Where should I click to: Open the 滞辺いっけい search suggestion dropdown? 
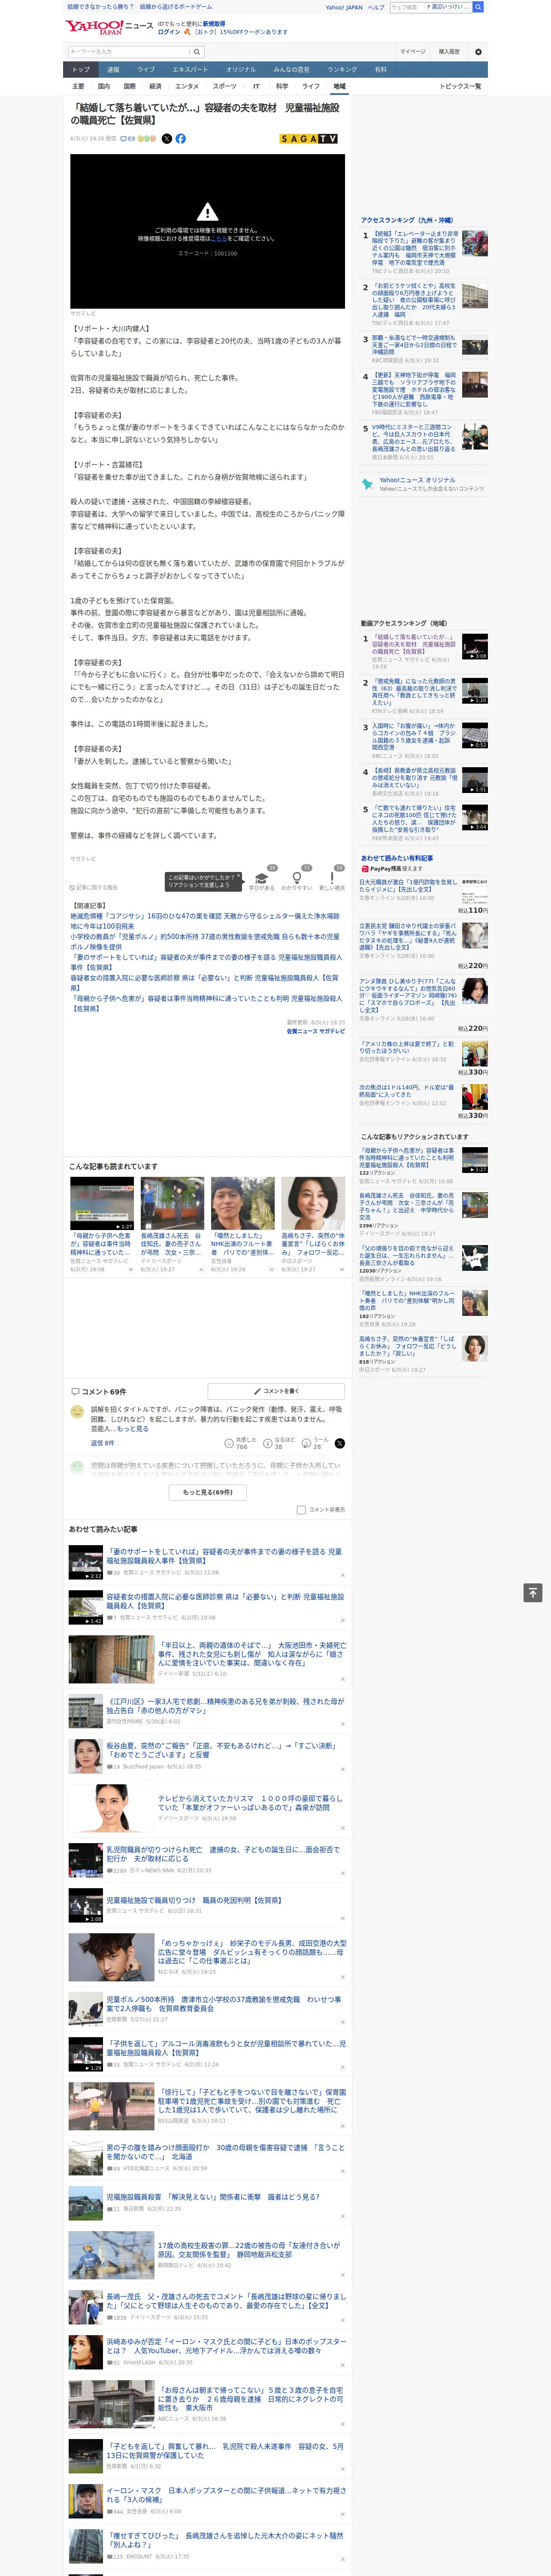(447, 7)
